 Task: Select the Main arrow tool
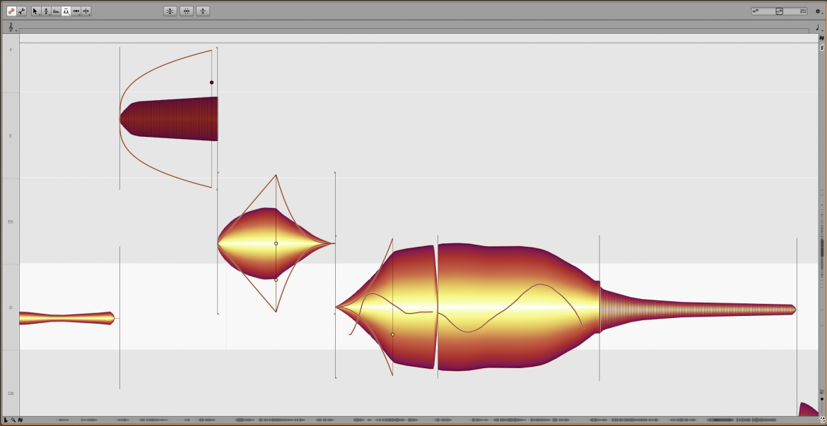(x=35, y=11)
